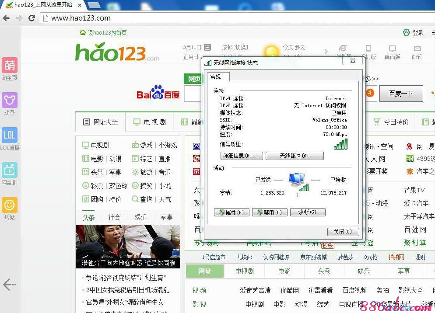Select the 娱乐 news tab
The width and height of the screenshot is (435, 313).
pyautogui.click(x=140, y=217)
